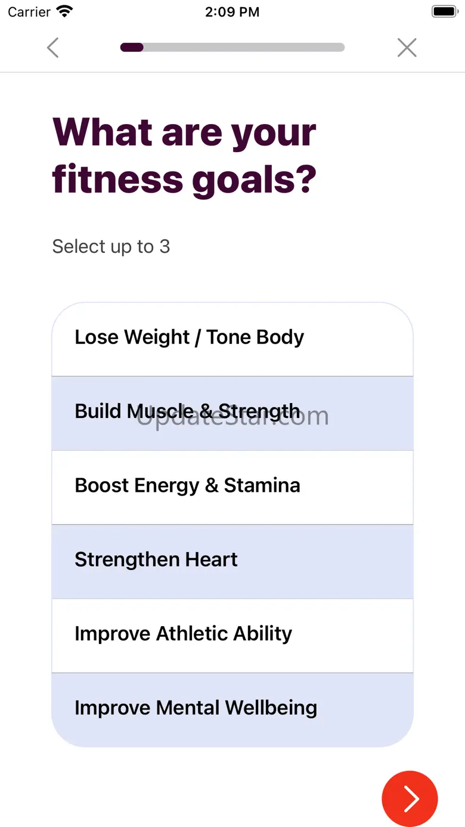Viewport: 465px width, 827px height.
Task: Tap the "What are your" heading line
Action: click(184, 132)
